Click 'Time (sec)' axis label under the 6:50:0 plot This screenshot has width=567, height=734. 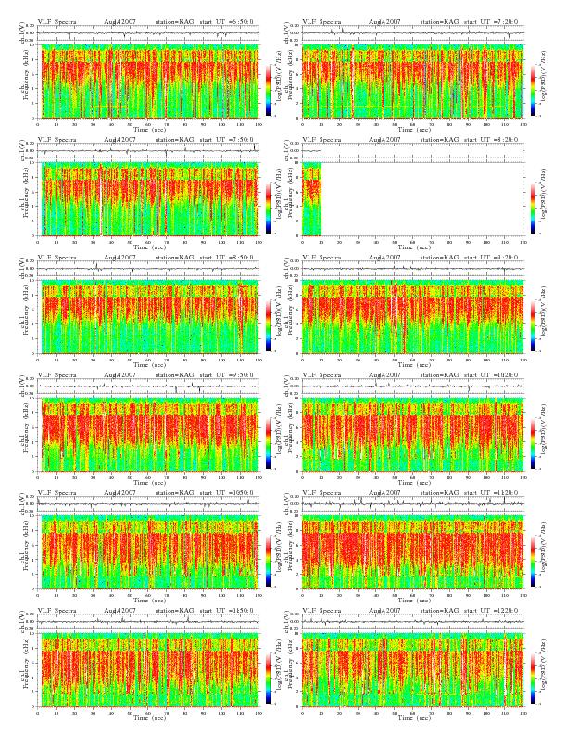tap(150, 129)
